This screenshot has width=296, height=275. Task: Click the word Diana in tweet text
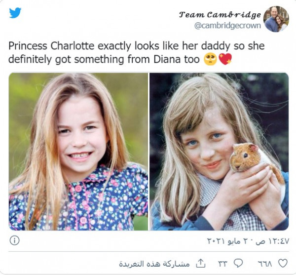[167, 59]
